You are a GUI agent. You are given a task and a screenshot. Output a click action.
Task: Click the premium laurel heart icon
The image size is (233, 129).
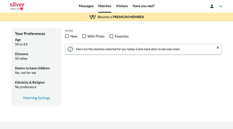pos(92,17)
